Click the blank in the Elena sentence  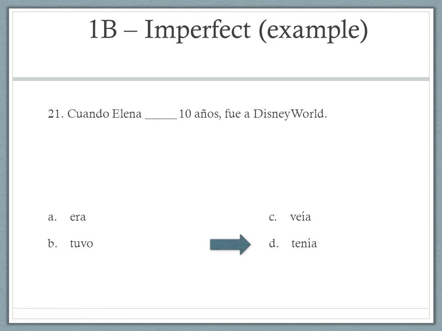pyautogui.click(x=161, y=115)
